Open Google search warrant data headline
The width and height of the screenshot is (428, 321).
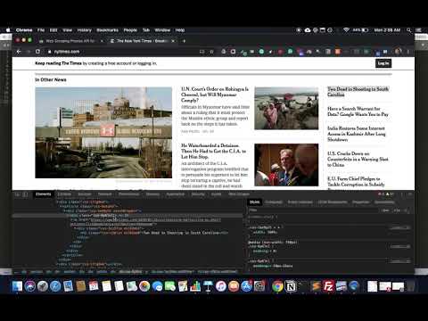[x=358, y=111]
